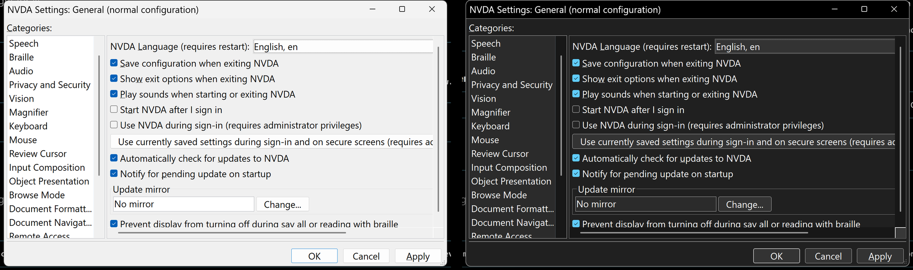Image resolution: width=913 pixels, height=270 pixels.
Task: Click Apply button in dark window
Action: point(880,256)
